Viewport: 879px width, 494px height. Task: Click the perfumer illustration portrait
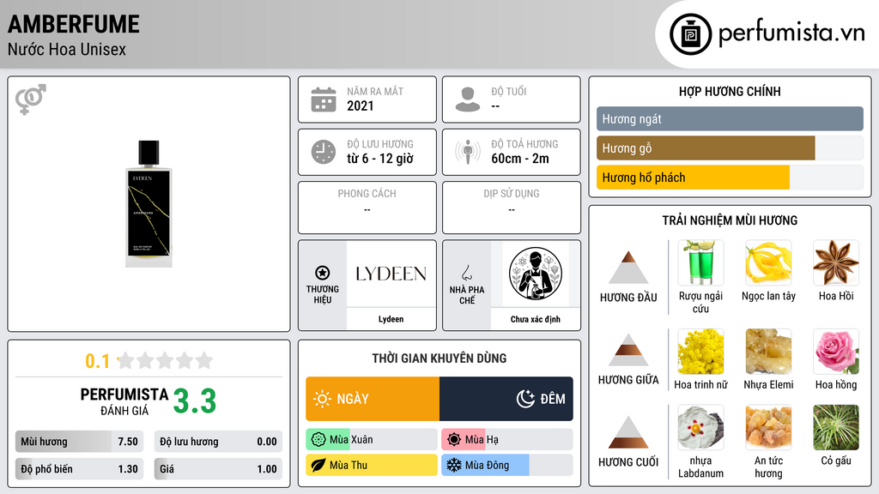point(536,274)
